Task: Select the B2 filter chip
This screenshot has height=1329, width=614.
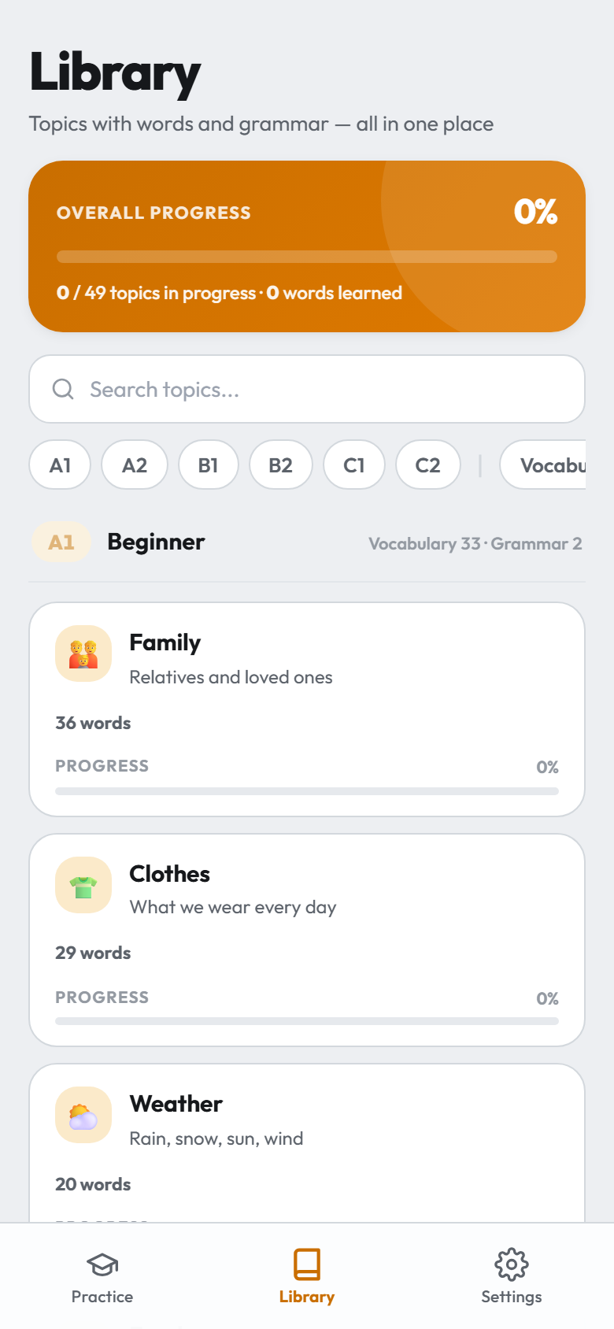Action: [281, 465]
